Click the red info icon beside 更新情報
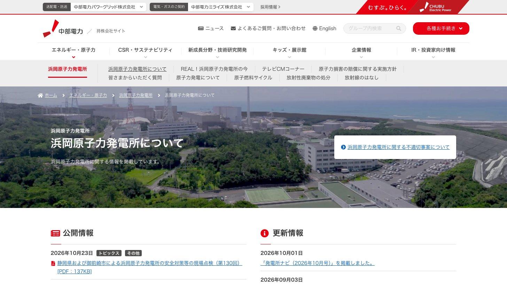507x284 pixels. click(265, 233)
